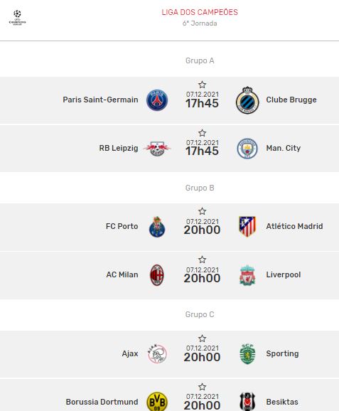The width and height of the screenshot is (339, 411).
Task: Click the UEFA Champions League logo
Action: click(x=17, y=17)
